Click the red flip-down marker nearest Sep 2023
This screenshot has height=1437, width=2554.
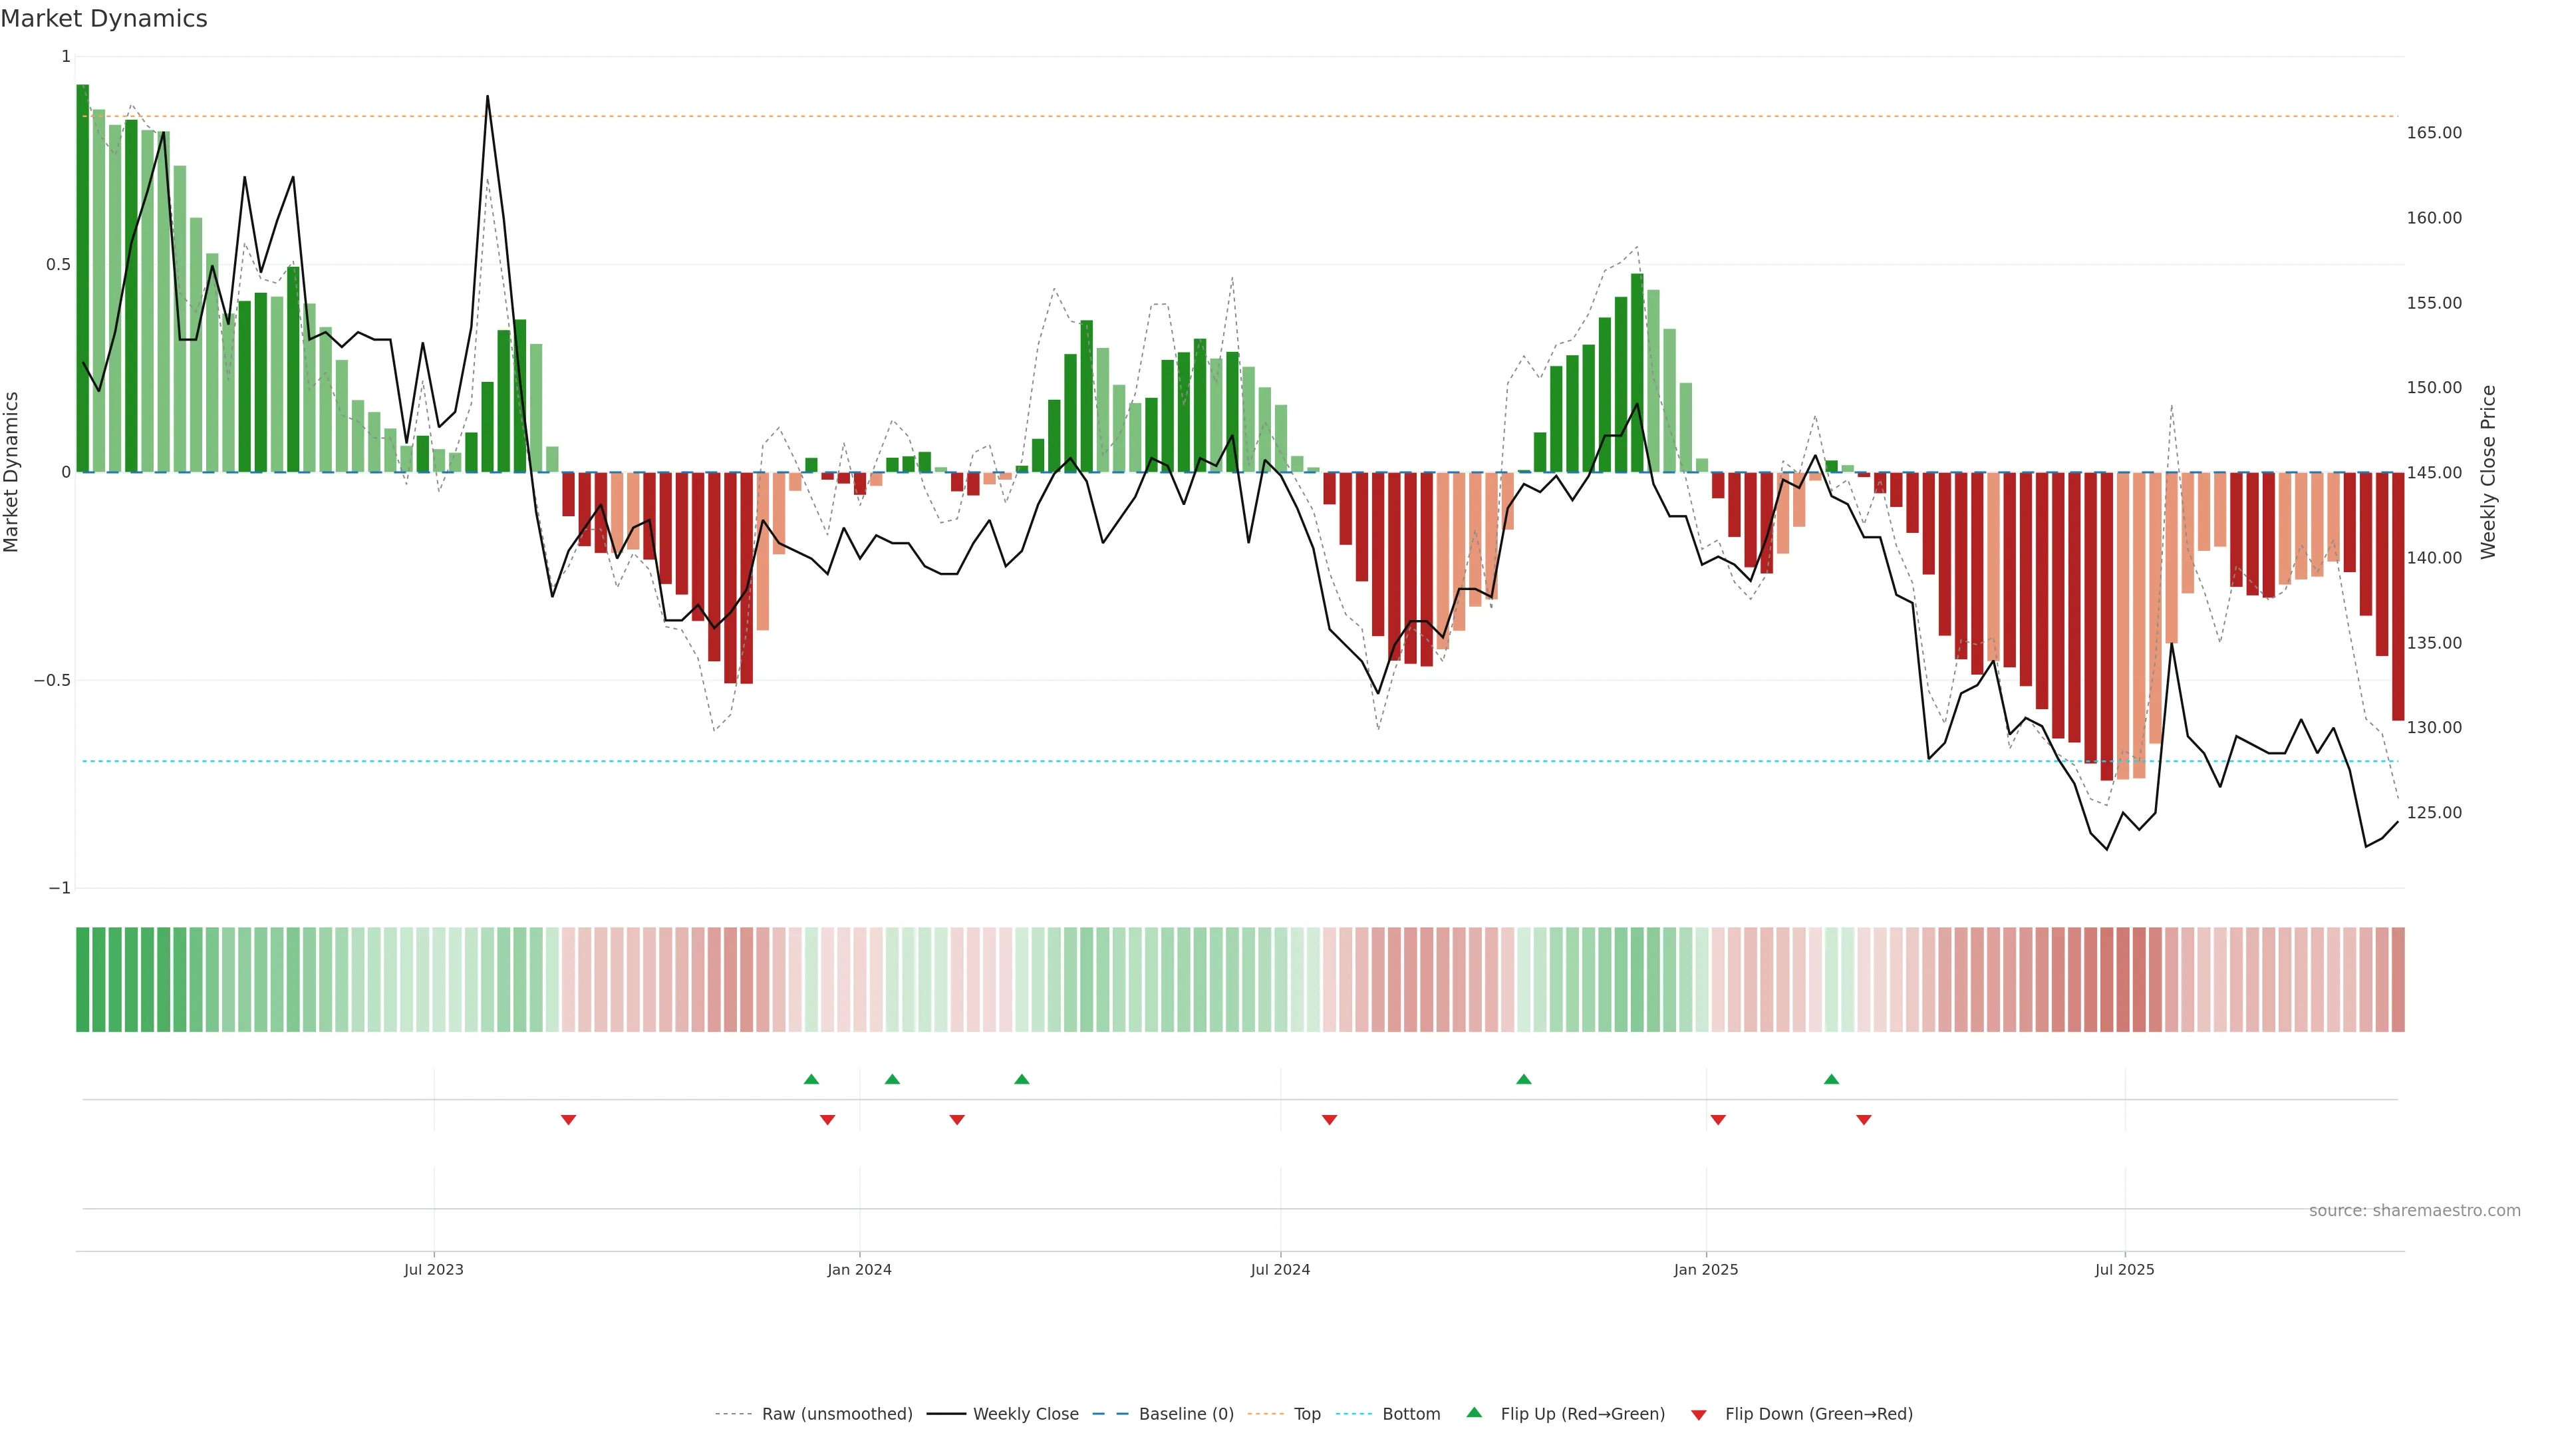[568, 1120]
